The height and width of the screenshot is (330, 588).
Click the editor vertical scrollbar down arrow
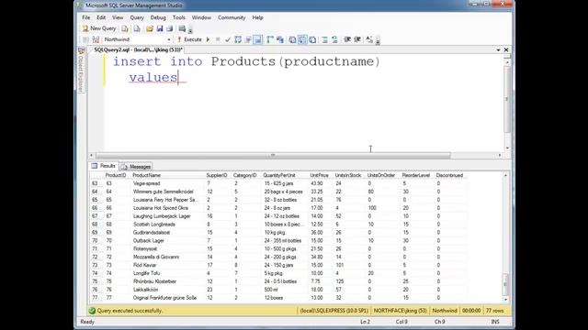tap(507, 148)
